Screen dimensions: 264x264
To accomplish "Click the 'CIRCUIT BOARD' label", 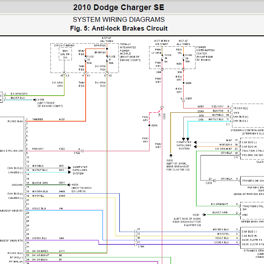I will tap(64, 45).
